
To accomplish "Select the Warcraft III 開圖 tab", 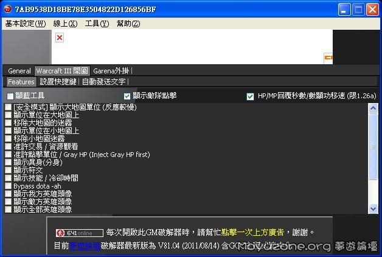I will point(62,71).
